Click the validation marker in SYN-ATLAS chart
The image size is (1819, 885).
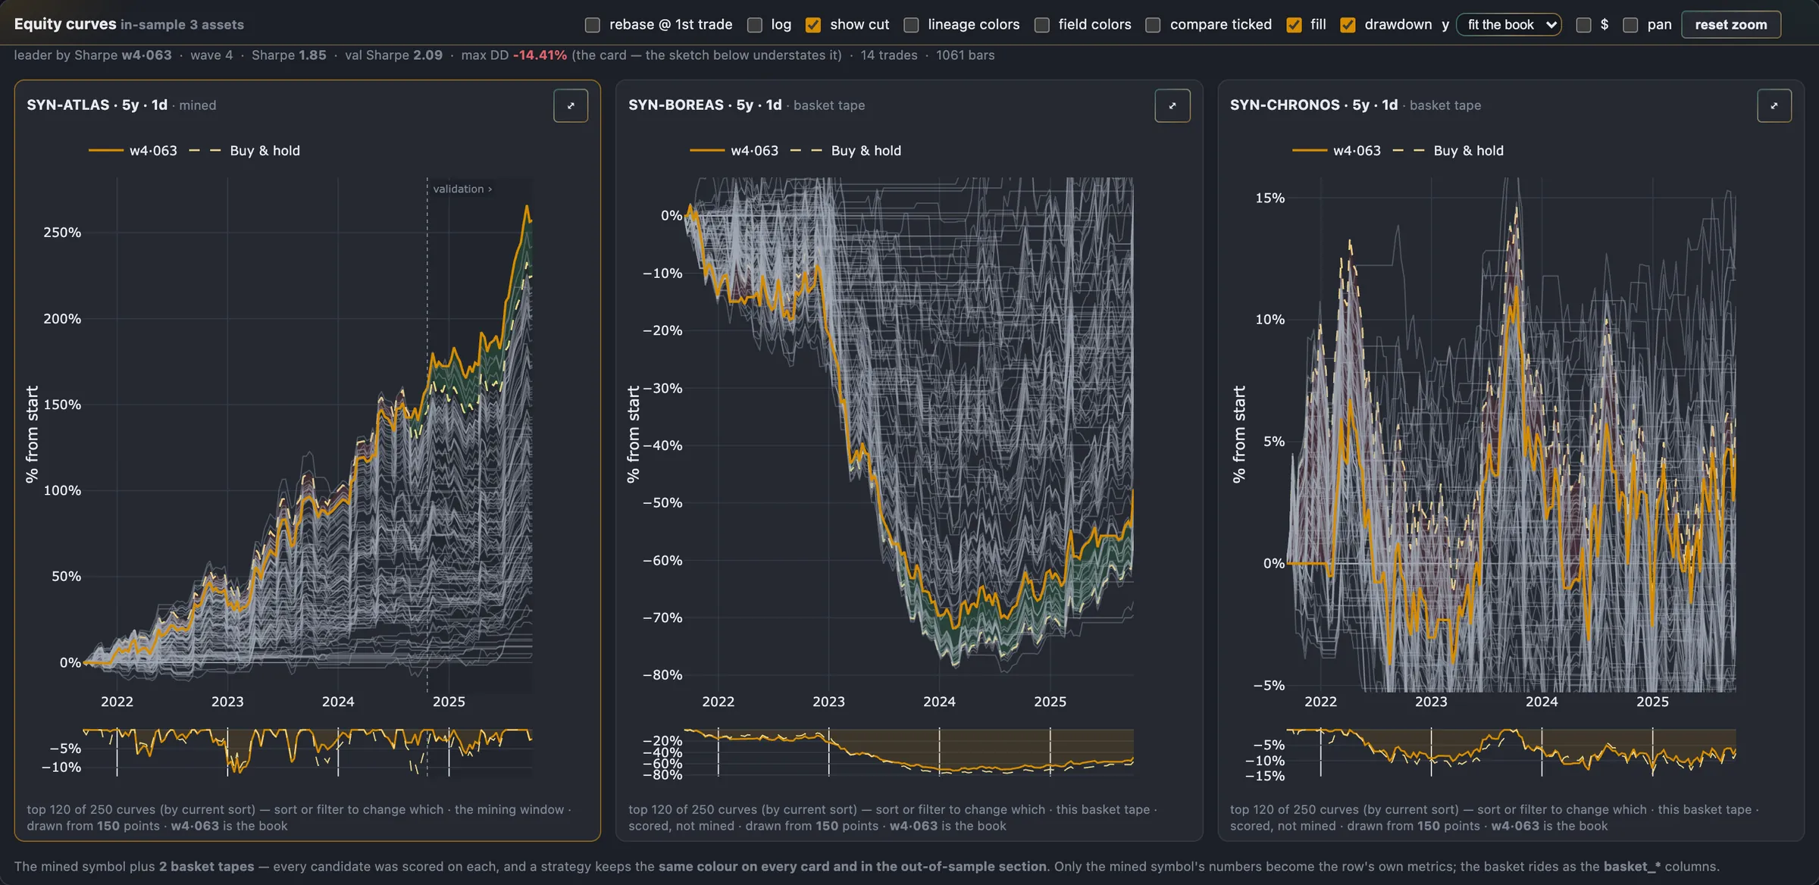coord(462,189)
